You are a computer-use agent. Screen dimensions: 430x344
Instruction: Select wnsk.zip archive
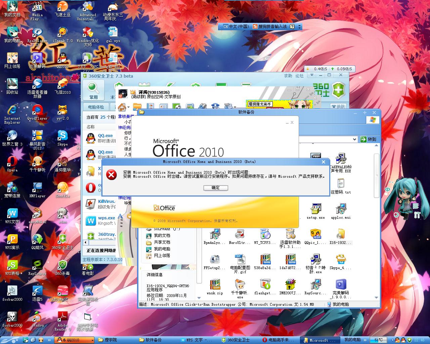(x=214, y=287)
